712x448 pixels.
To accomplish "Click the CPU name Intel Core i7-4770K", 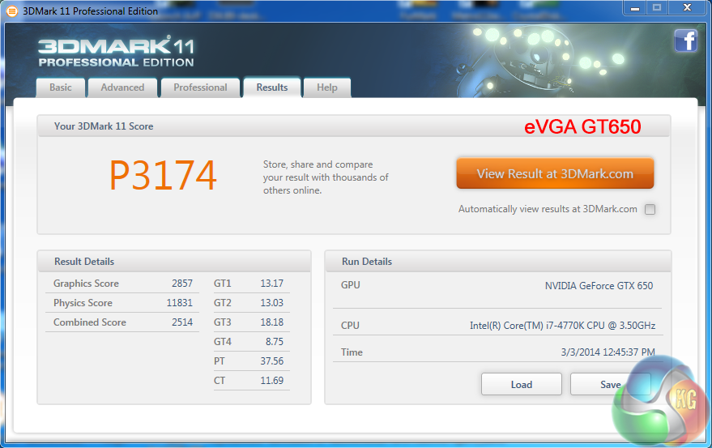I will coord(563,326).
